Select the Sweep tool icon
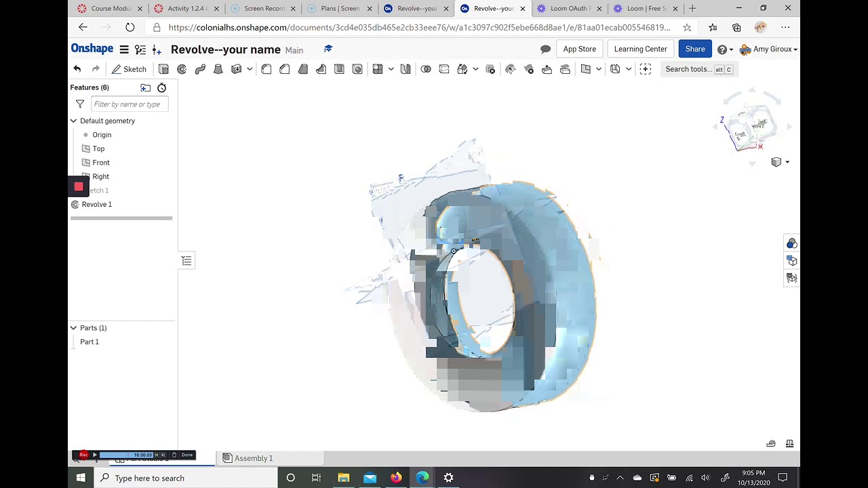The width and height of the screenshot is (868, 488). click(x=200, y=69)
